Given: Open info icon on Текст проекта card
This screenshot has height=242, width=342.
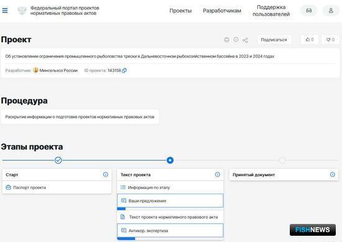Looking at the screenshot, I should tap(218, 174).
